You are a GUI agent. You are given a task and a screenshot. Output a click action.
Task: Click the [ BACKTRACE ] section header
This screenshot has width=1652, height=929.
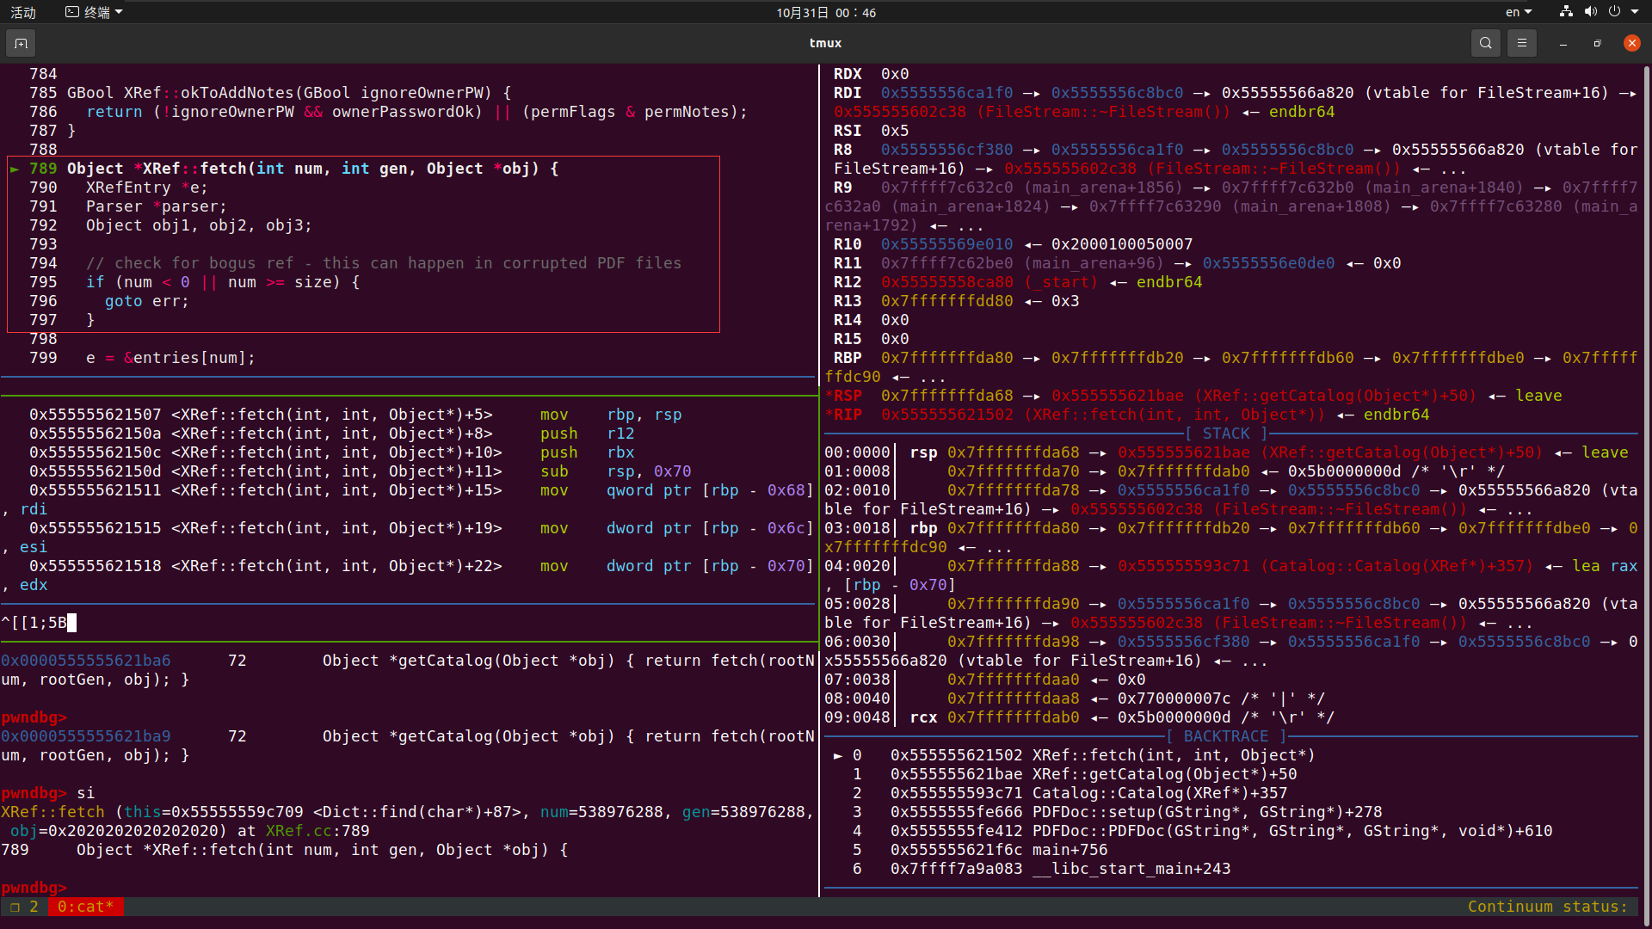[1226, 736]
